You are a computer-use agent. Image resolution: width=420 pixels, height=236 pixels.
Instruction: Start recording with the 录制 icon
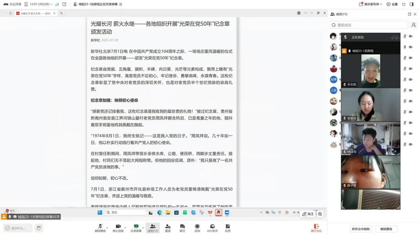[197, 228]
